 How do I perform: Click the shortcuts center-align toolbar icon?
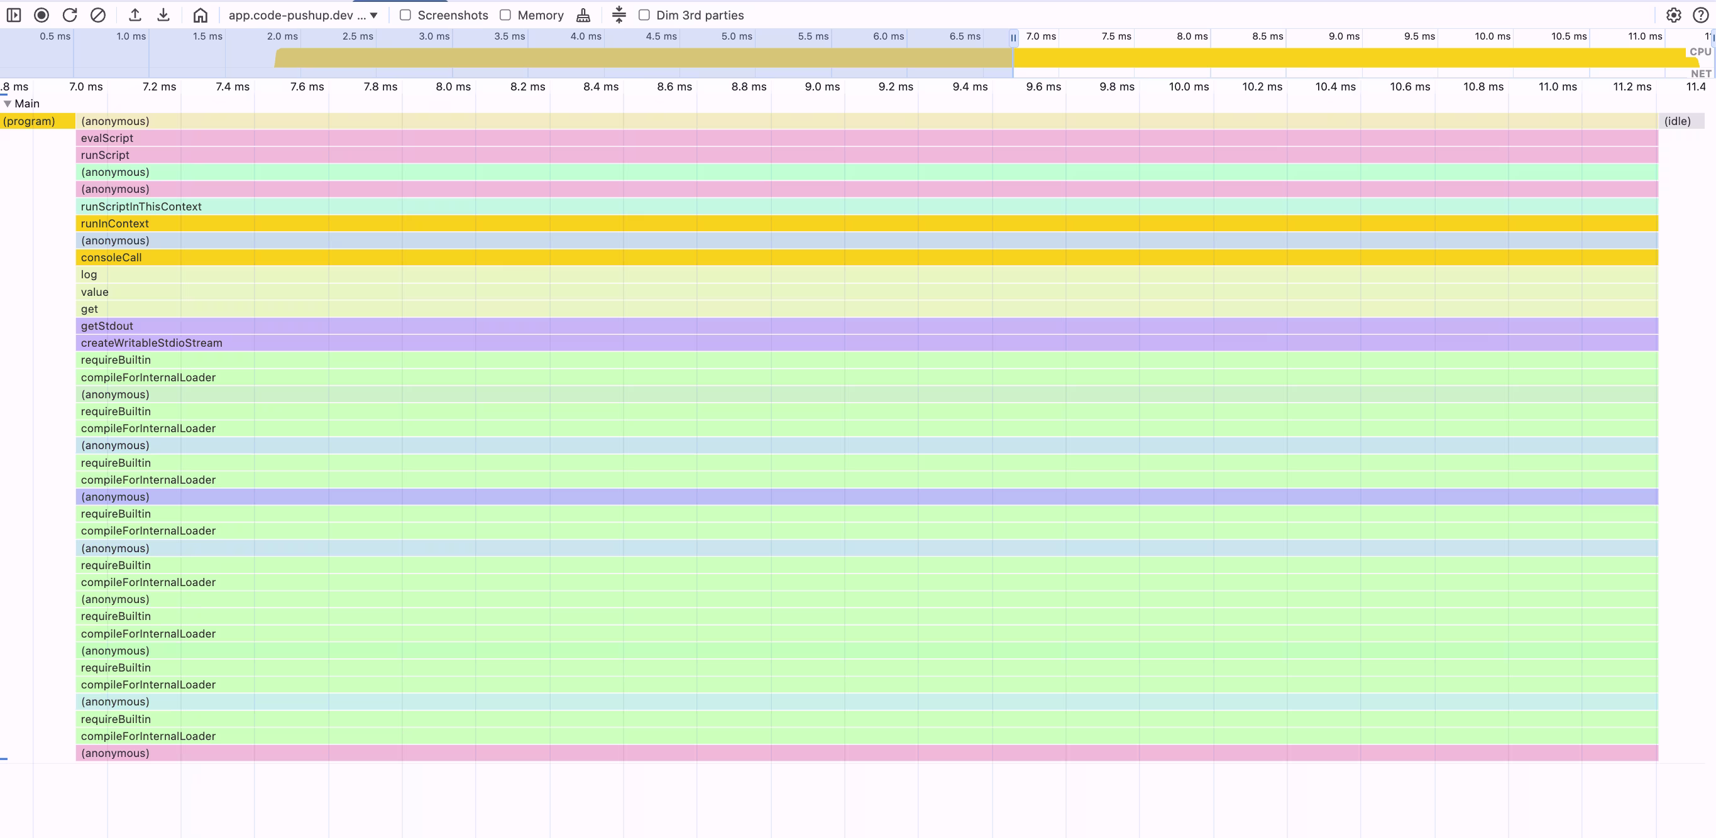tap(619, 14)
